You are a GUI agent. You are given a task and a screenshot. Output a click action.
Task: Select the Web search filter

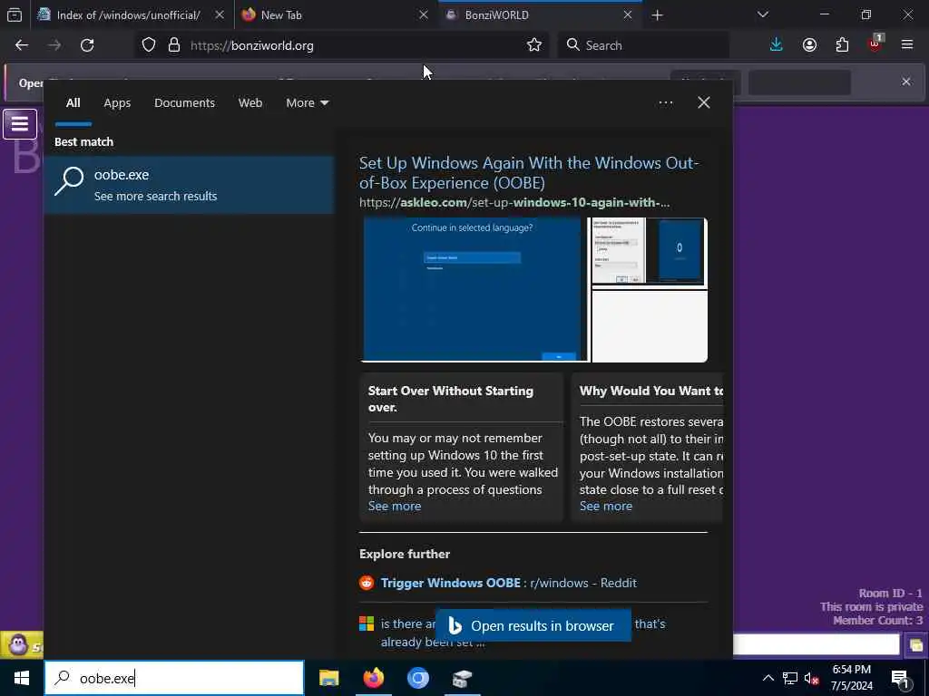[x=250, y=103]
